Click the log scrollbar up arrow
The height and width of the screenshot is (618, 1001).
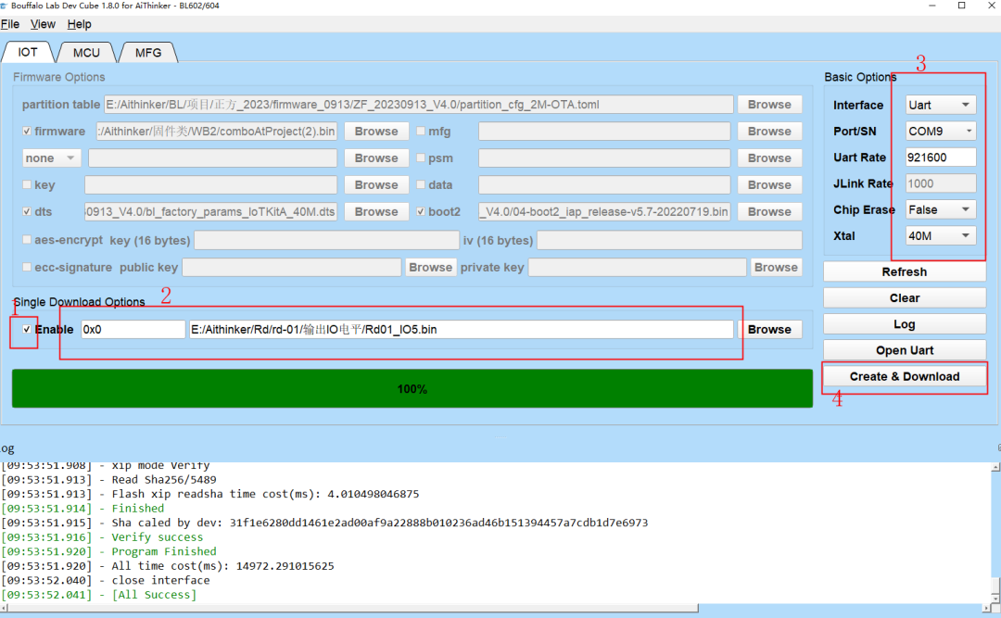(995, 467)
